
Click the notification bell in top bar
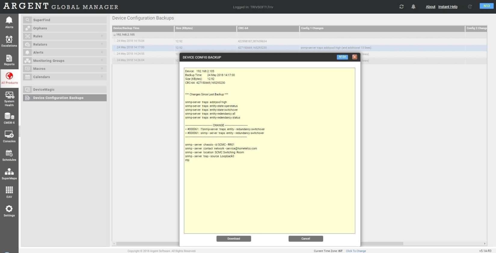pyautogui.click(x=413, y=7)
